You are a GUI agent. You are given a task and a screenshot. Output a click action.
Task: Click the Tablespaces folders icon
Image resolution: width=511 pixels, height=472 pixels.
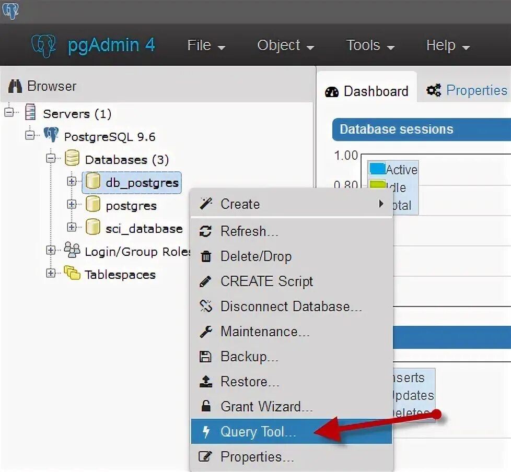coord(72,273)
